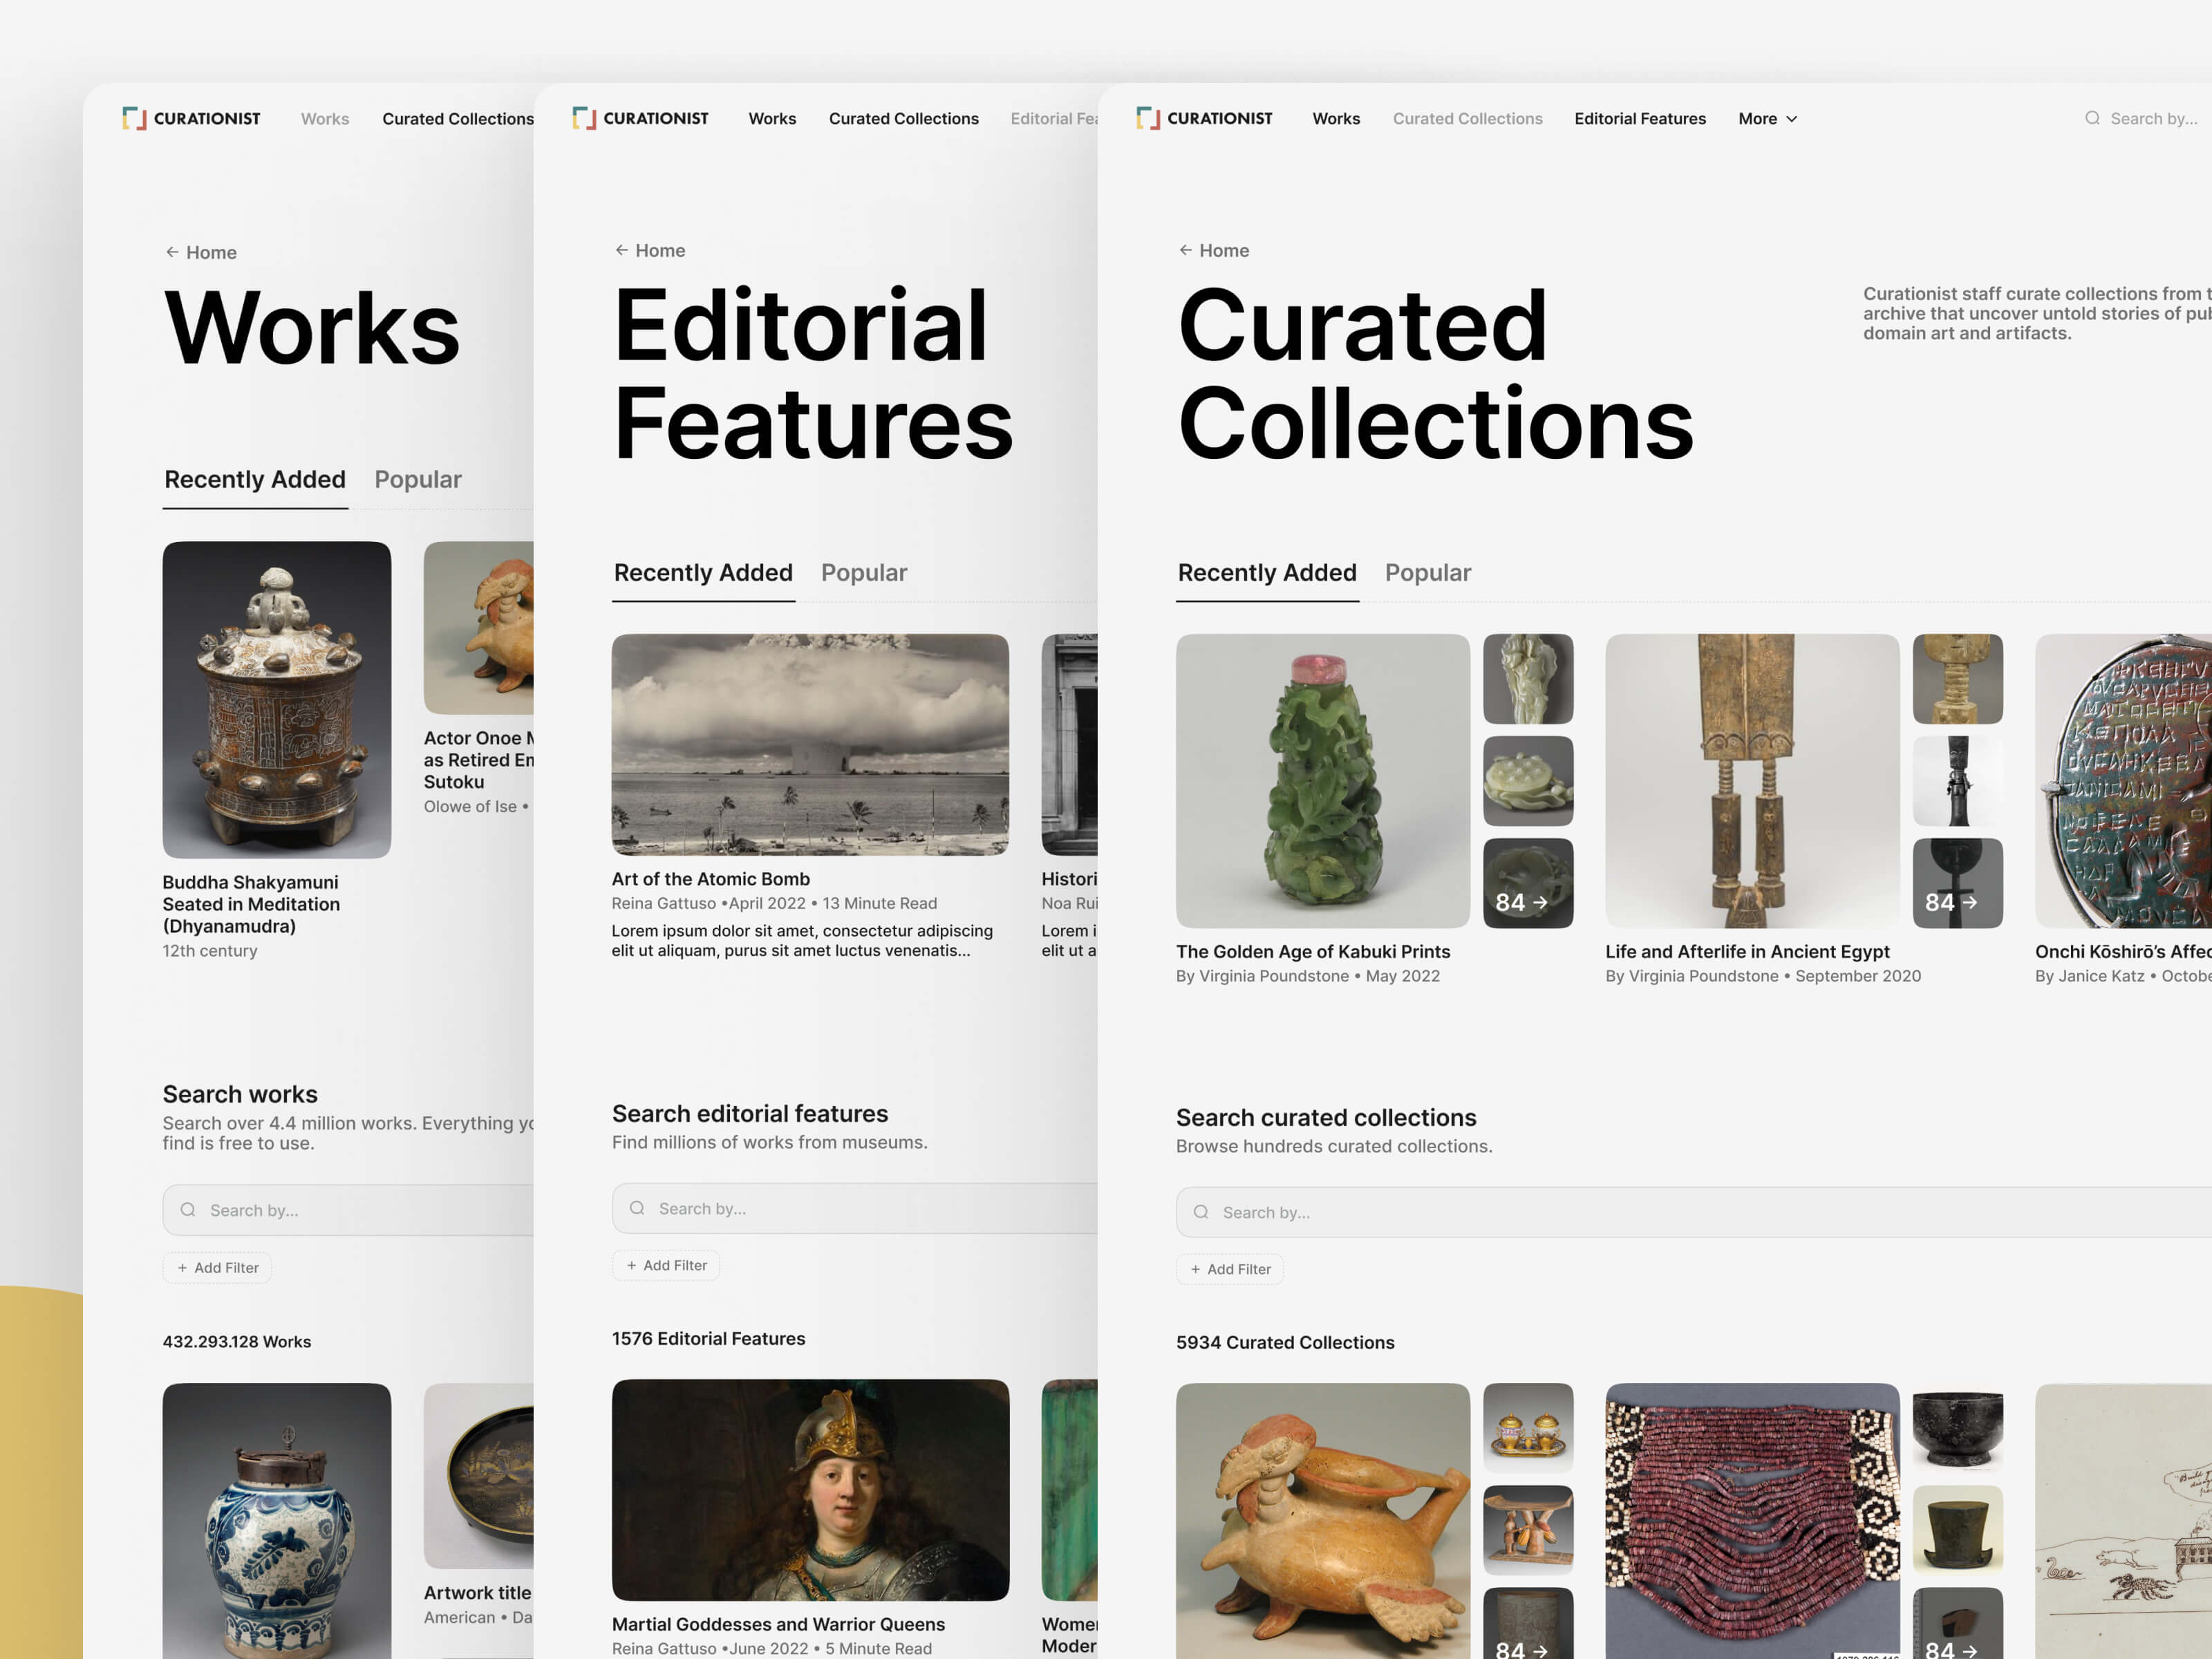This screenshot has height=1659, width=2212.
Task: Open the green jade bottle thumbnail
Action: (1323, 781)
